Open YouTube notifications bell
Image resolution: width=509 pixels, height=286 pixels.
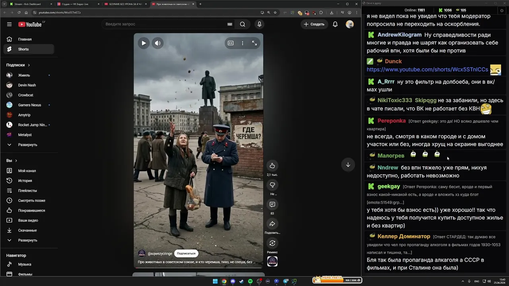[x=335, y=24]
